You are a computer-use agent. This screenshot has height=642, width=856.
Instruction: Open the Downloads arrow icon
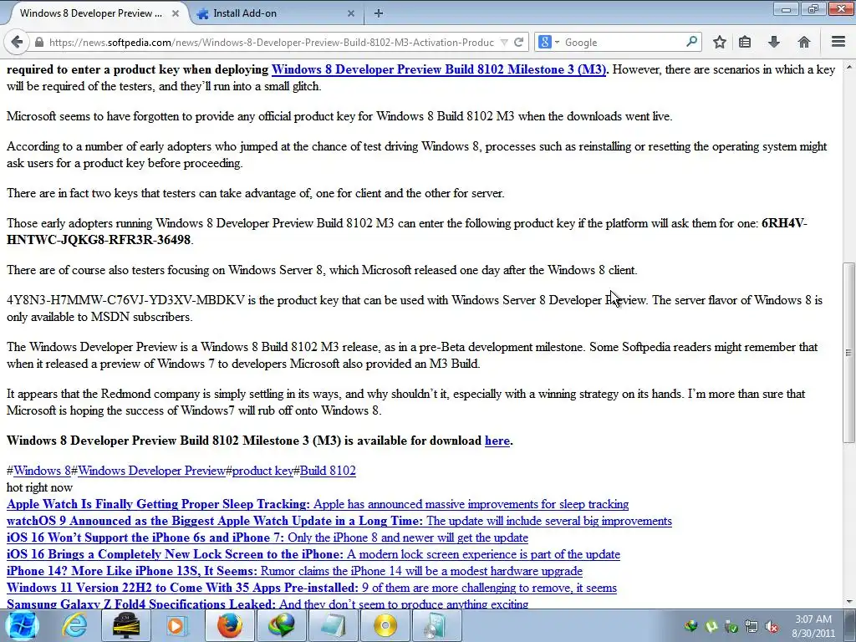click(x=773, y=42)
